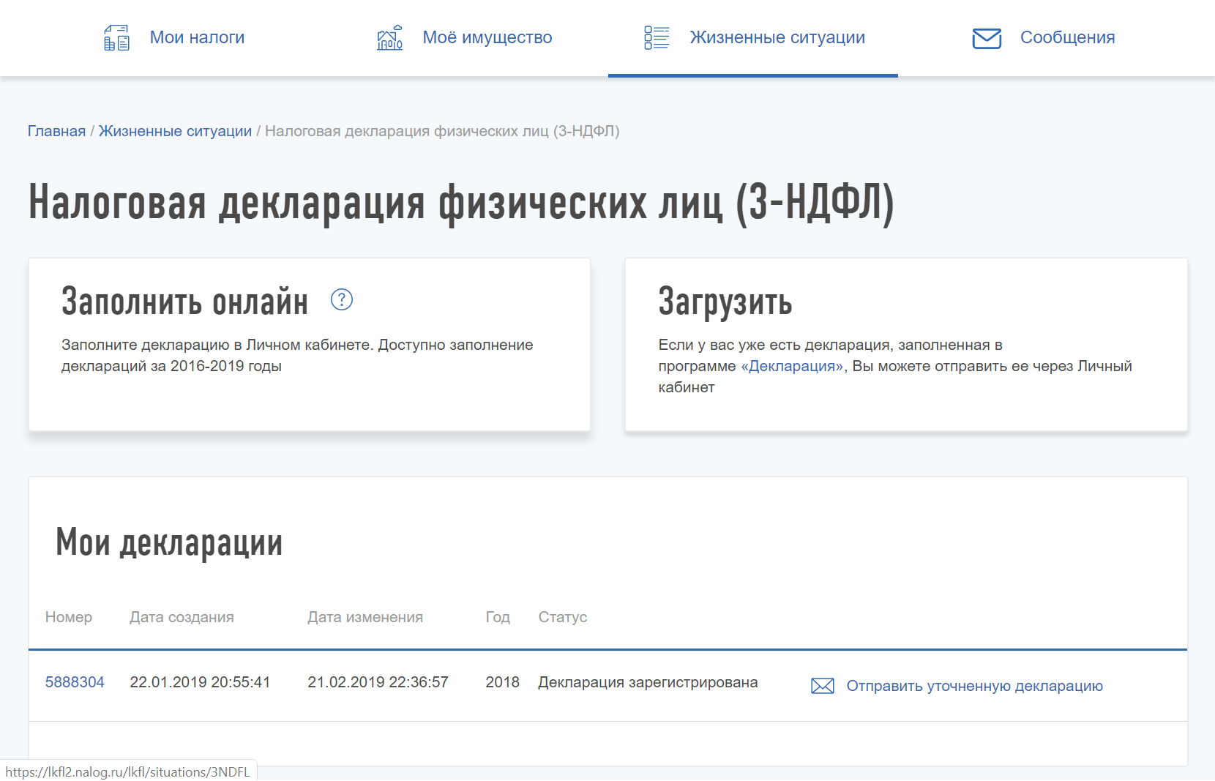Click the Отправить уточненную декларацию text link
1215x781 pixels.
pyautogui.click(x=974, y=686)
